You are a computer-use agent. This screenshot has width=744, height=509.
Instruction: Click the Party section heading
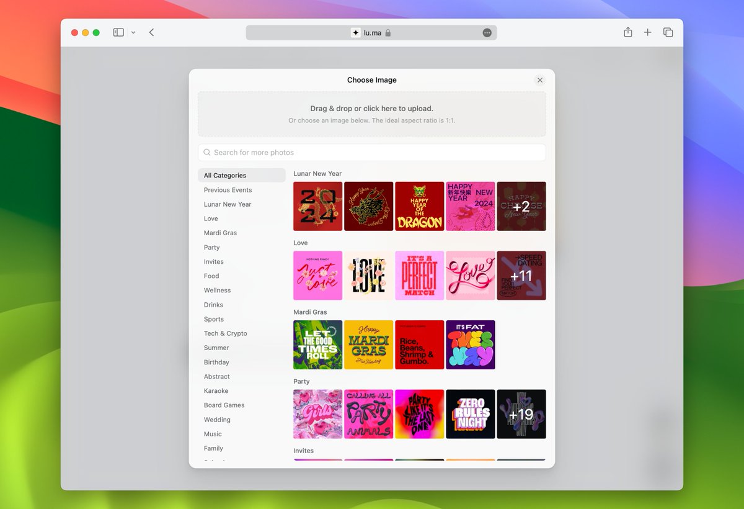coord(301,382)
